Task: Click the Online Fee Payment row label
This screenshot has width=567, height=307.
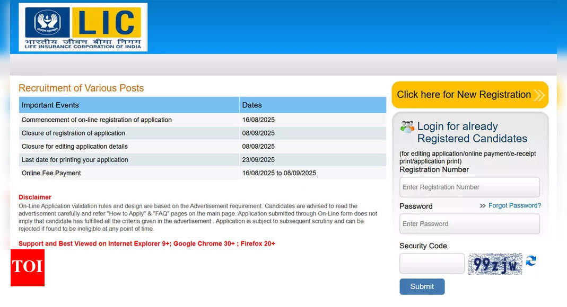Action: pos(51,173)
